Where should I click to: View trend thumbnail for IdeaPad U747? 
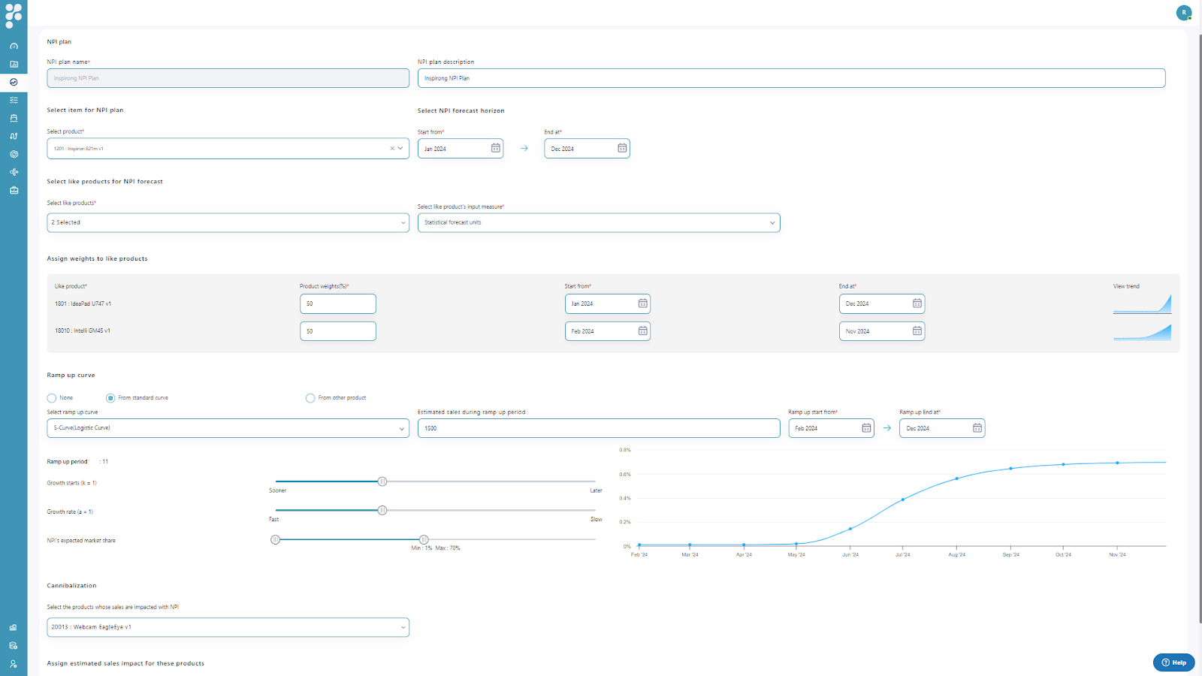pos(1142,304)
